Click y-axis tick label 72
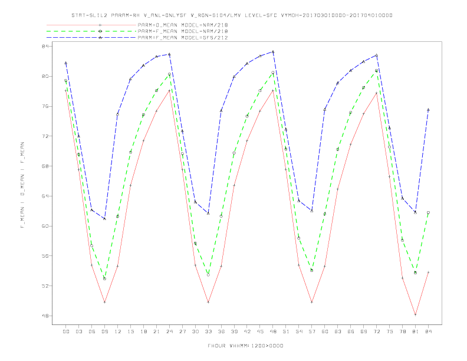 [x=45, y=136]
